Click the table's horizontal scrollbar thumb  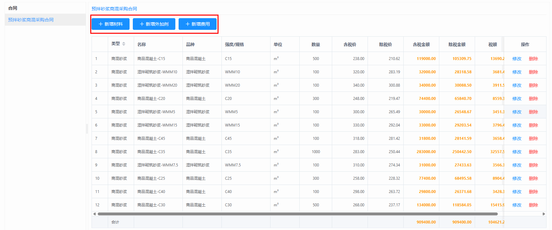[x=297, y=214]
